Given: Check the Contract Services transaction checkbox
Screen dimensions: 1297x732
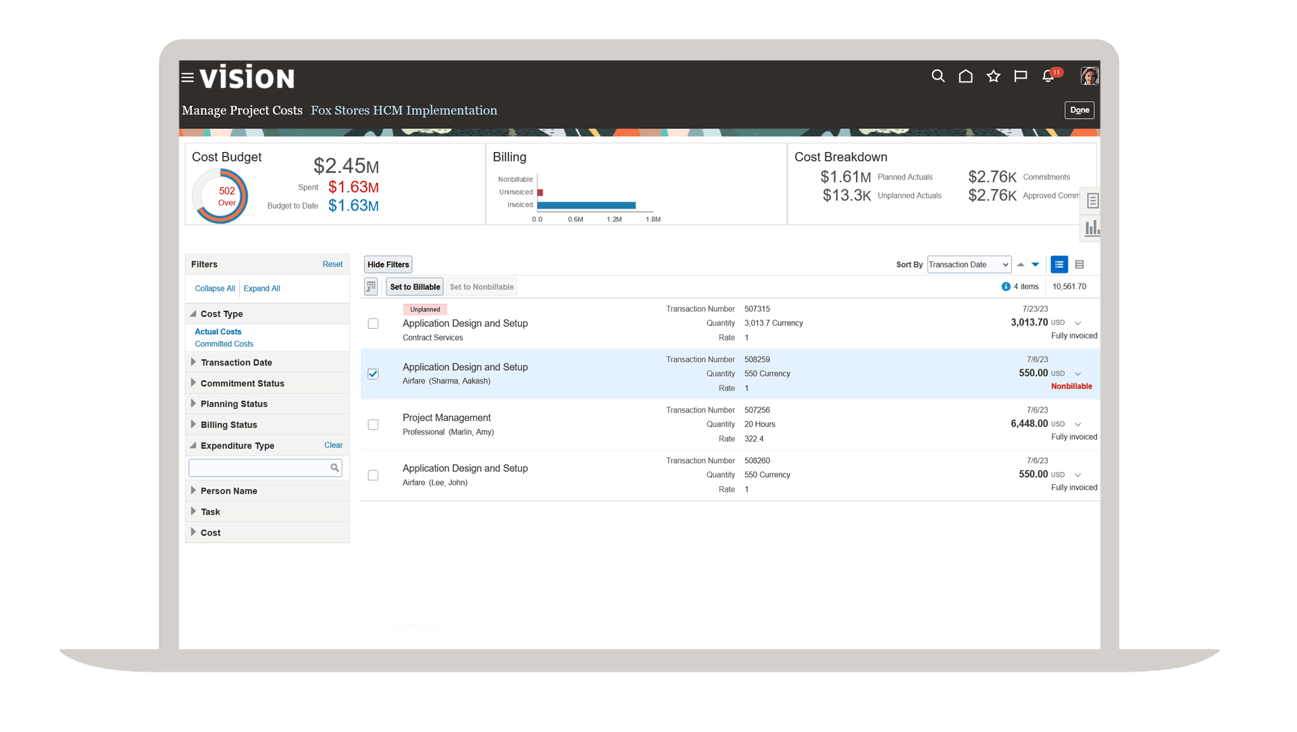Looking at the screenshot, I should point(373,323).
